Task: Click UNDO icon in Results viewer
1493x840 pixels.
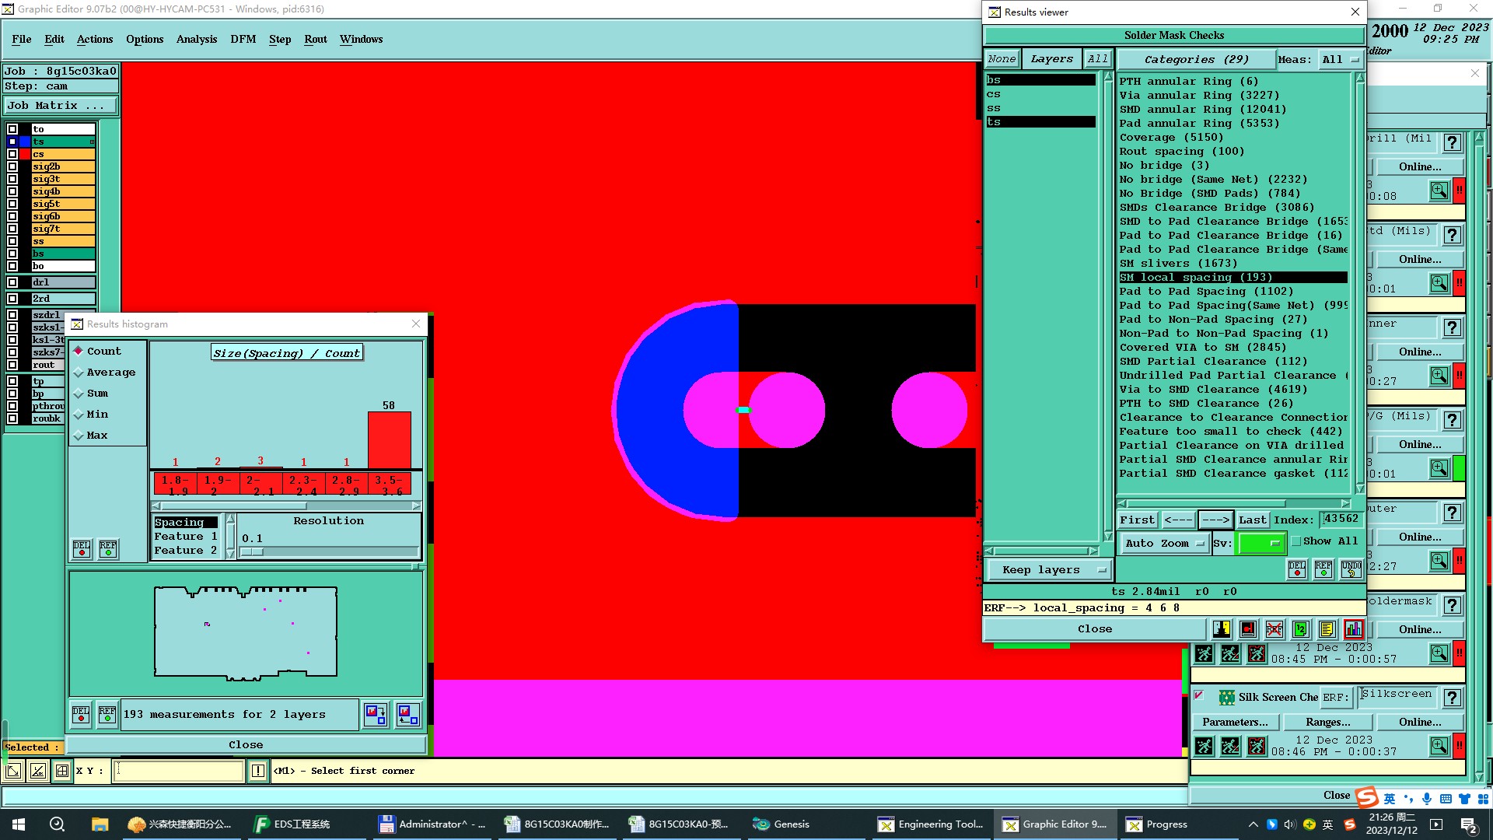Action: 1351,569
